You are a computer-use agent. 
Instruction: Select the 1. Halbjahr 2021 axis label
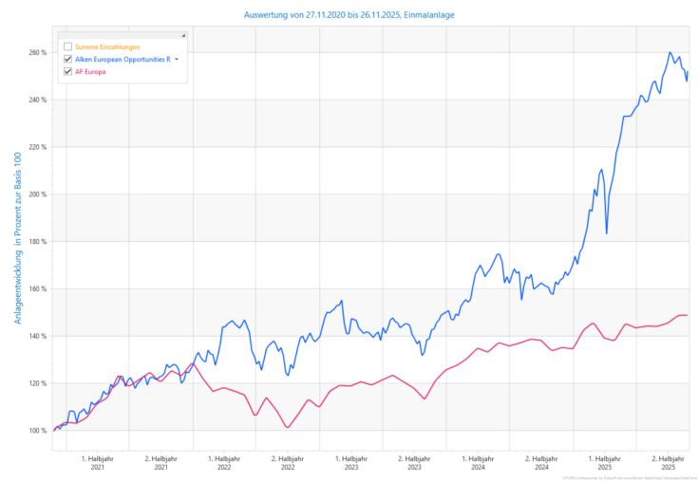point(97,462)
